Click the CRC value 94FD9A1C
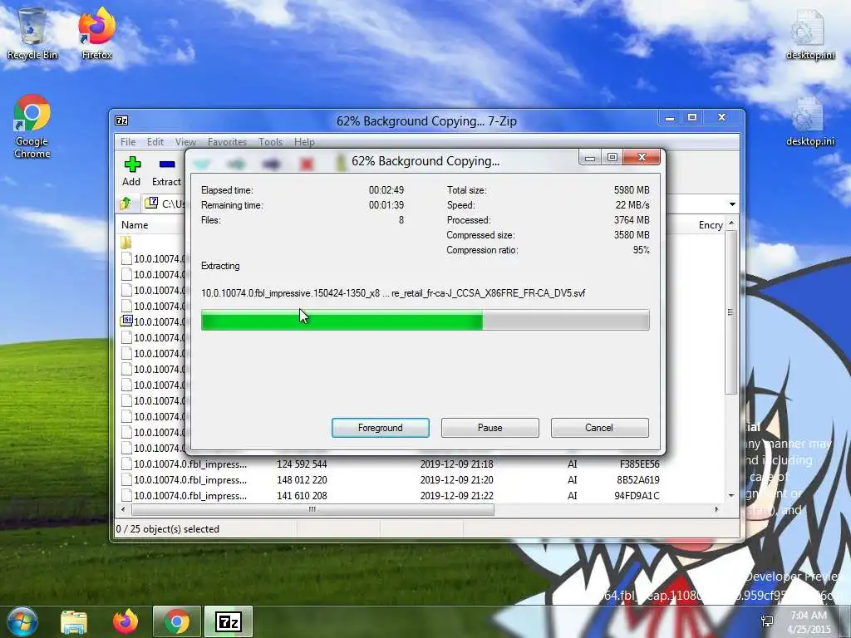This screenshot has width=851, height=638. point(637,495)
